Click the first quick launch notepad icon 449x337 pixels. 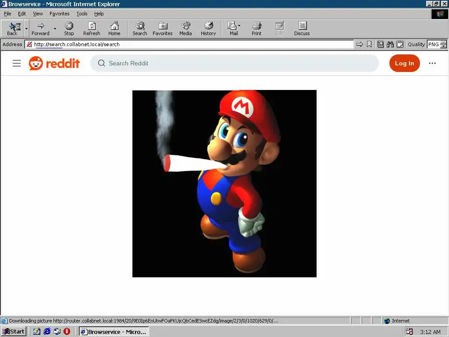[37, 332]
